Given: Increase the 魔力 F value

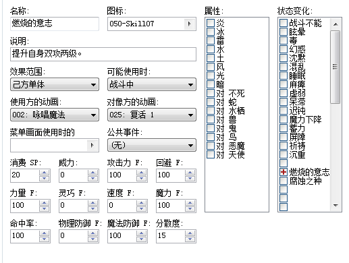Looking at the screenshot, I should point(190,203).
